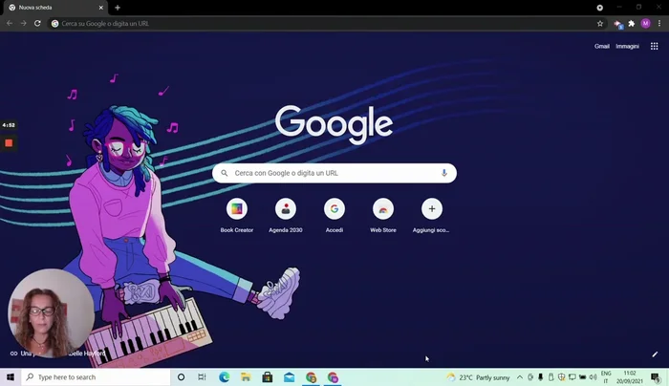Viewport: 669px width, 386px height.
Task: Open the Immagini link
Action: (x=627, y=46)
